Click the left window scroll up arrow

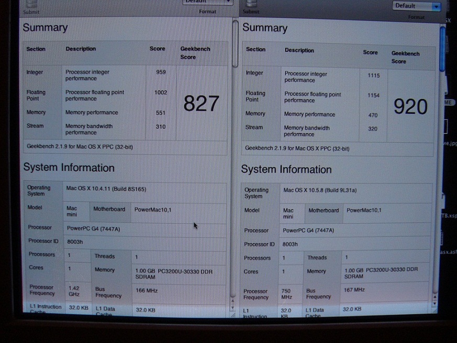[x=232, y=301]
